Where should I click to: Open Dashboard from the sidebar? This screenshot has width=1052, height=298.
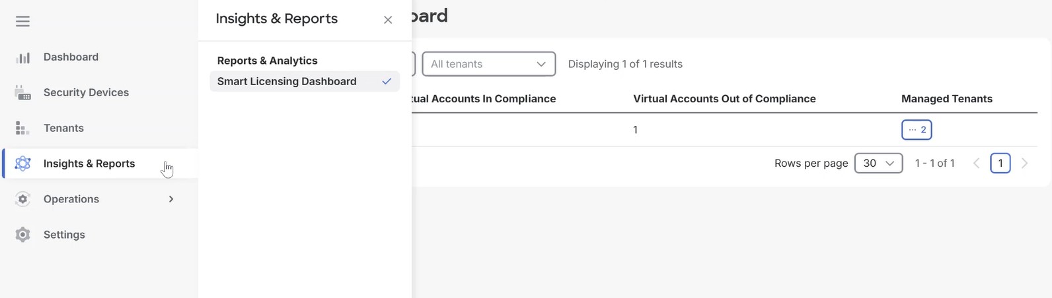pyautogui.click(x=71, y=57)
